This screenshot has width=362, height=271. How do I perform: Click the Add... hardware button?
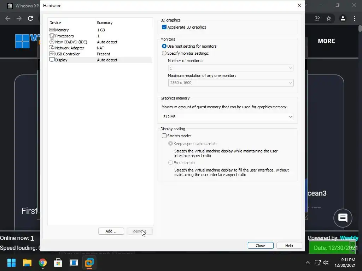pos(111,231)
